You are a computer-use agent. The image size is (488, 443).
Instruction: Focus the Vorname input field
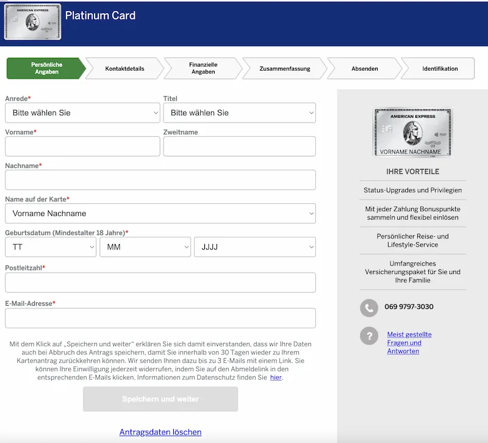point(82,146)
